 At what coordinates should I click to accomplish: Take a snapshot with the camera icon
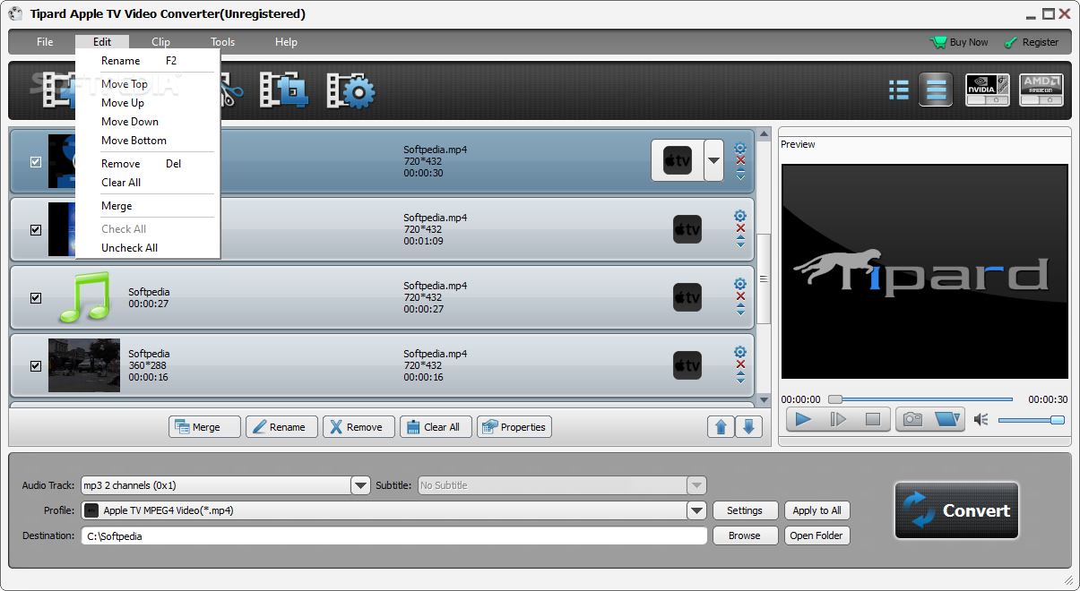[912, 419]
